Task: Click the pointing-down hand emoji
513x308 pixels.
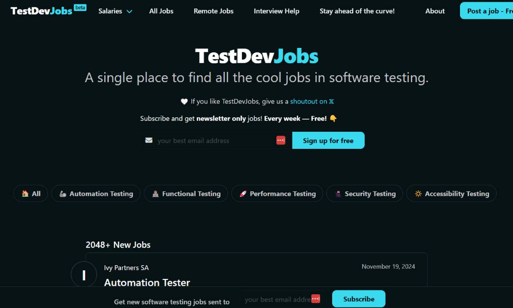Action: (333, 118)
